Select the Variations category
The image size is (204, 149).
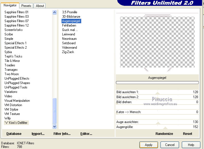click(11, 92)
